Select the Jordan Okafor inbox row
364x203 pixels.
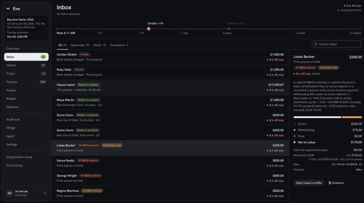pyautogui.click(x=170, y=57)
